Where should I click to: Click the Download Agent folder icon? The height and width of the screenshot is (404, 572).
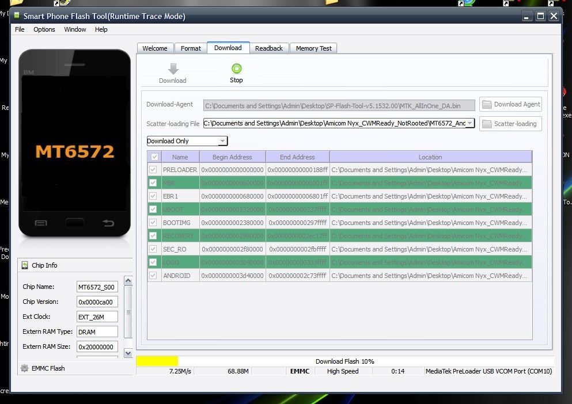487,104
